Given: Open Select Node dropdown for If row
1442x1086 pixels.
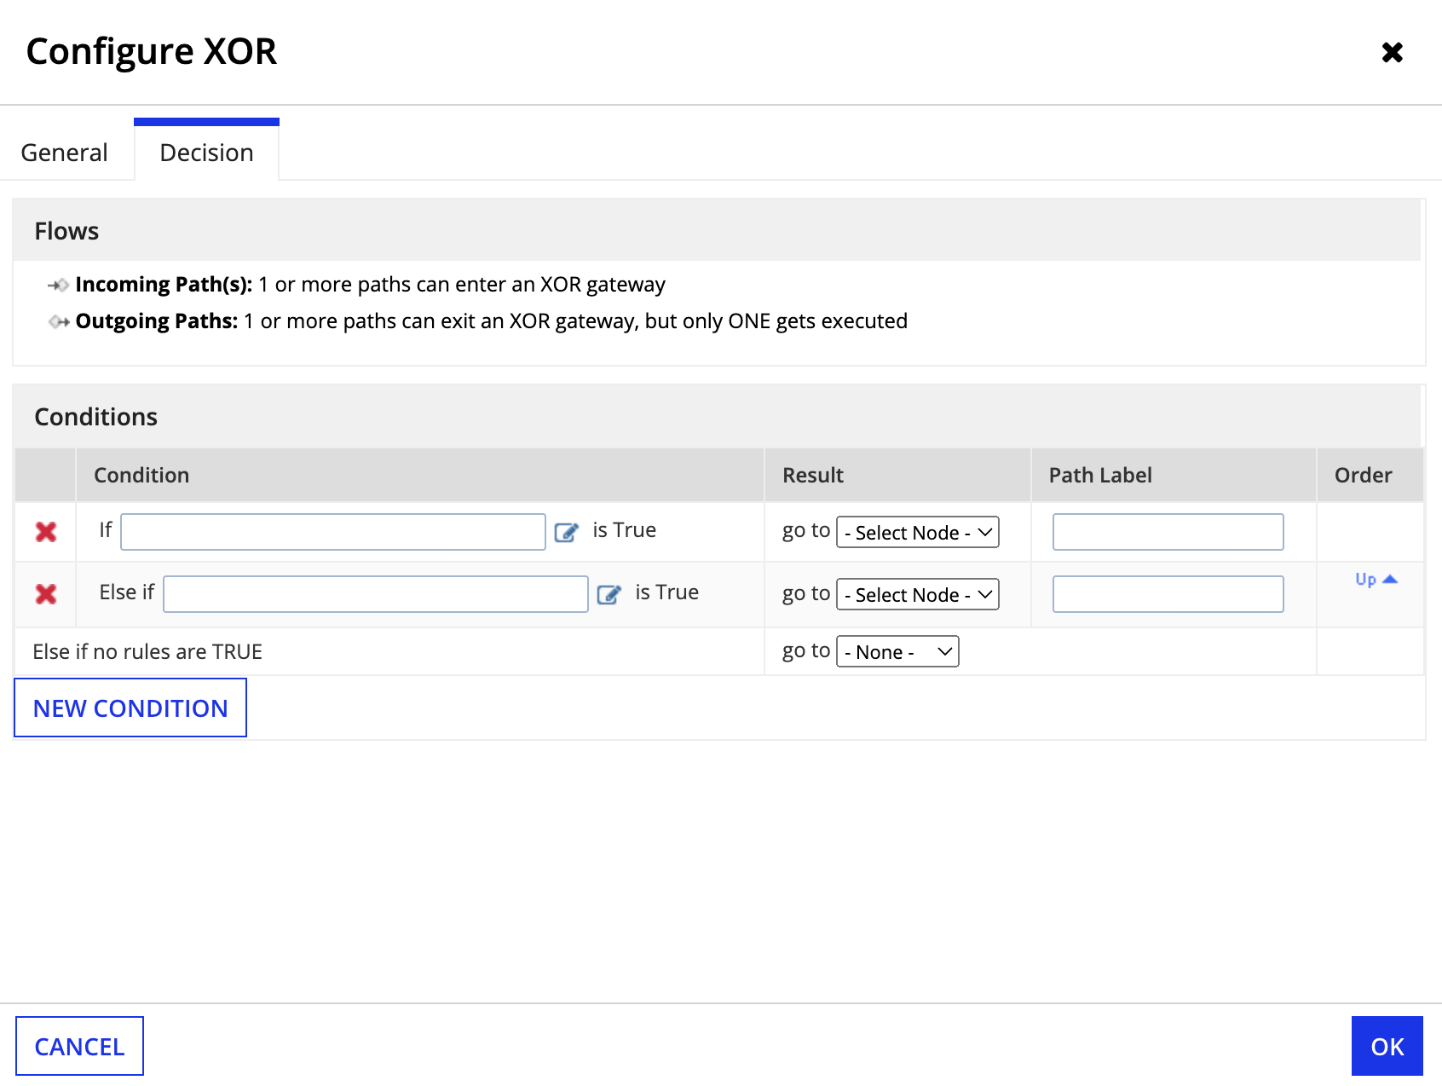Looking at the screenshot, I should pyautogui.click(x=918, y=533).
